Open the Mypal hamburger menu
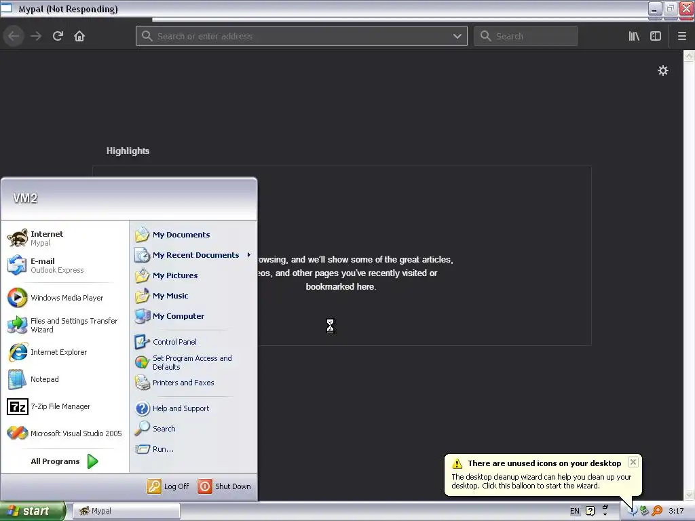 (681, 36)
